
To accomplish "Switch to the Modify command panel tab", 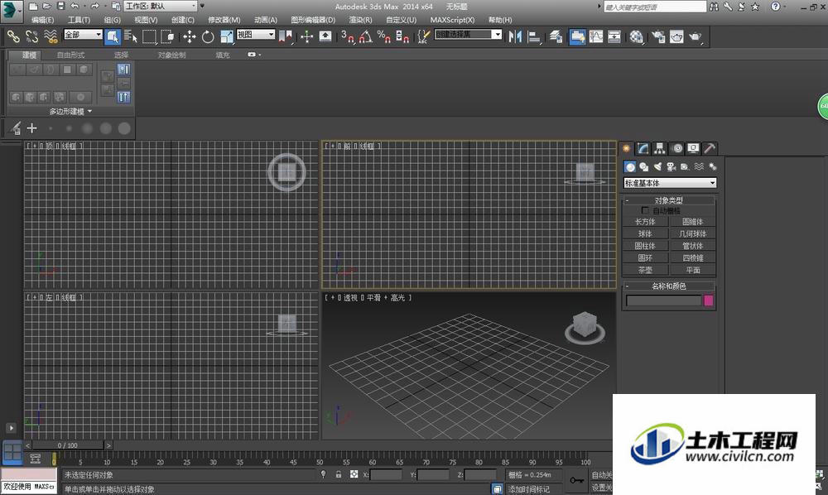I will coord(643,148).
